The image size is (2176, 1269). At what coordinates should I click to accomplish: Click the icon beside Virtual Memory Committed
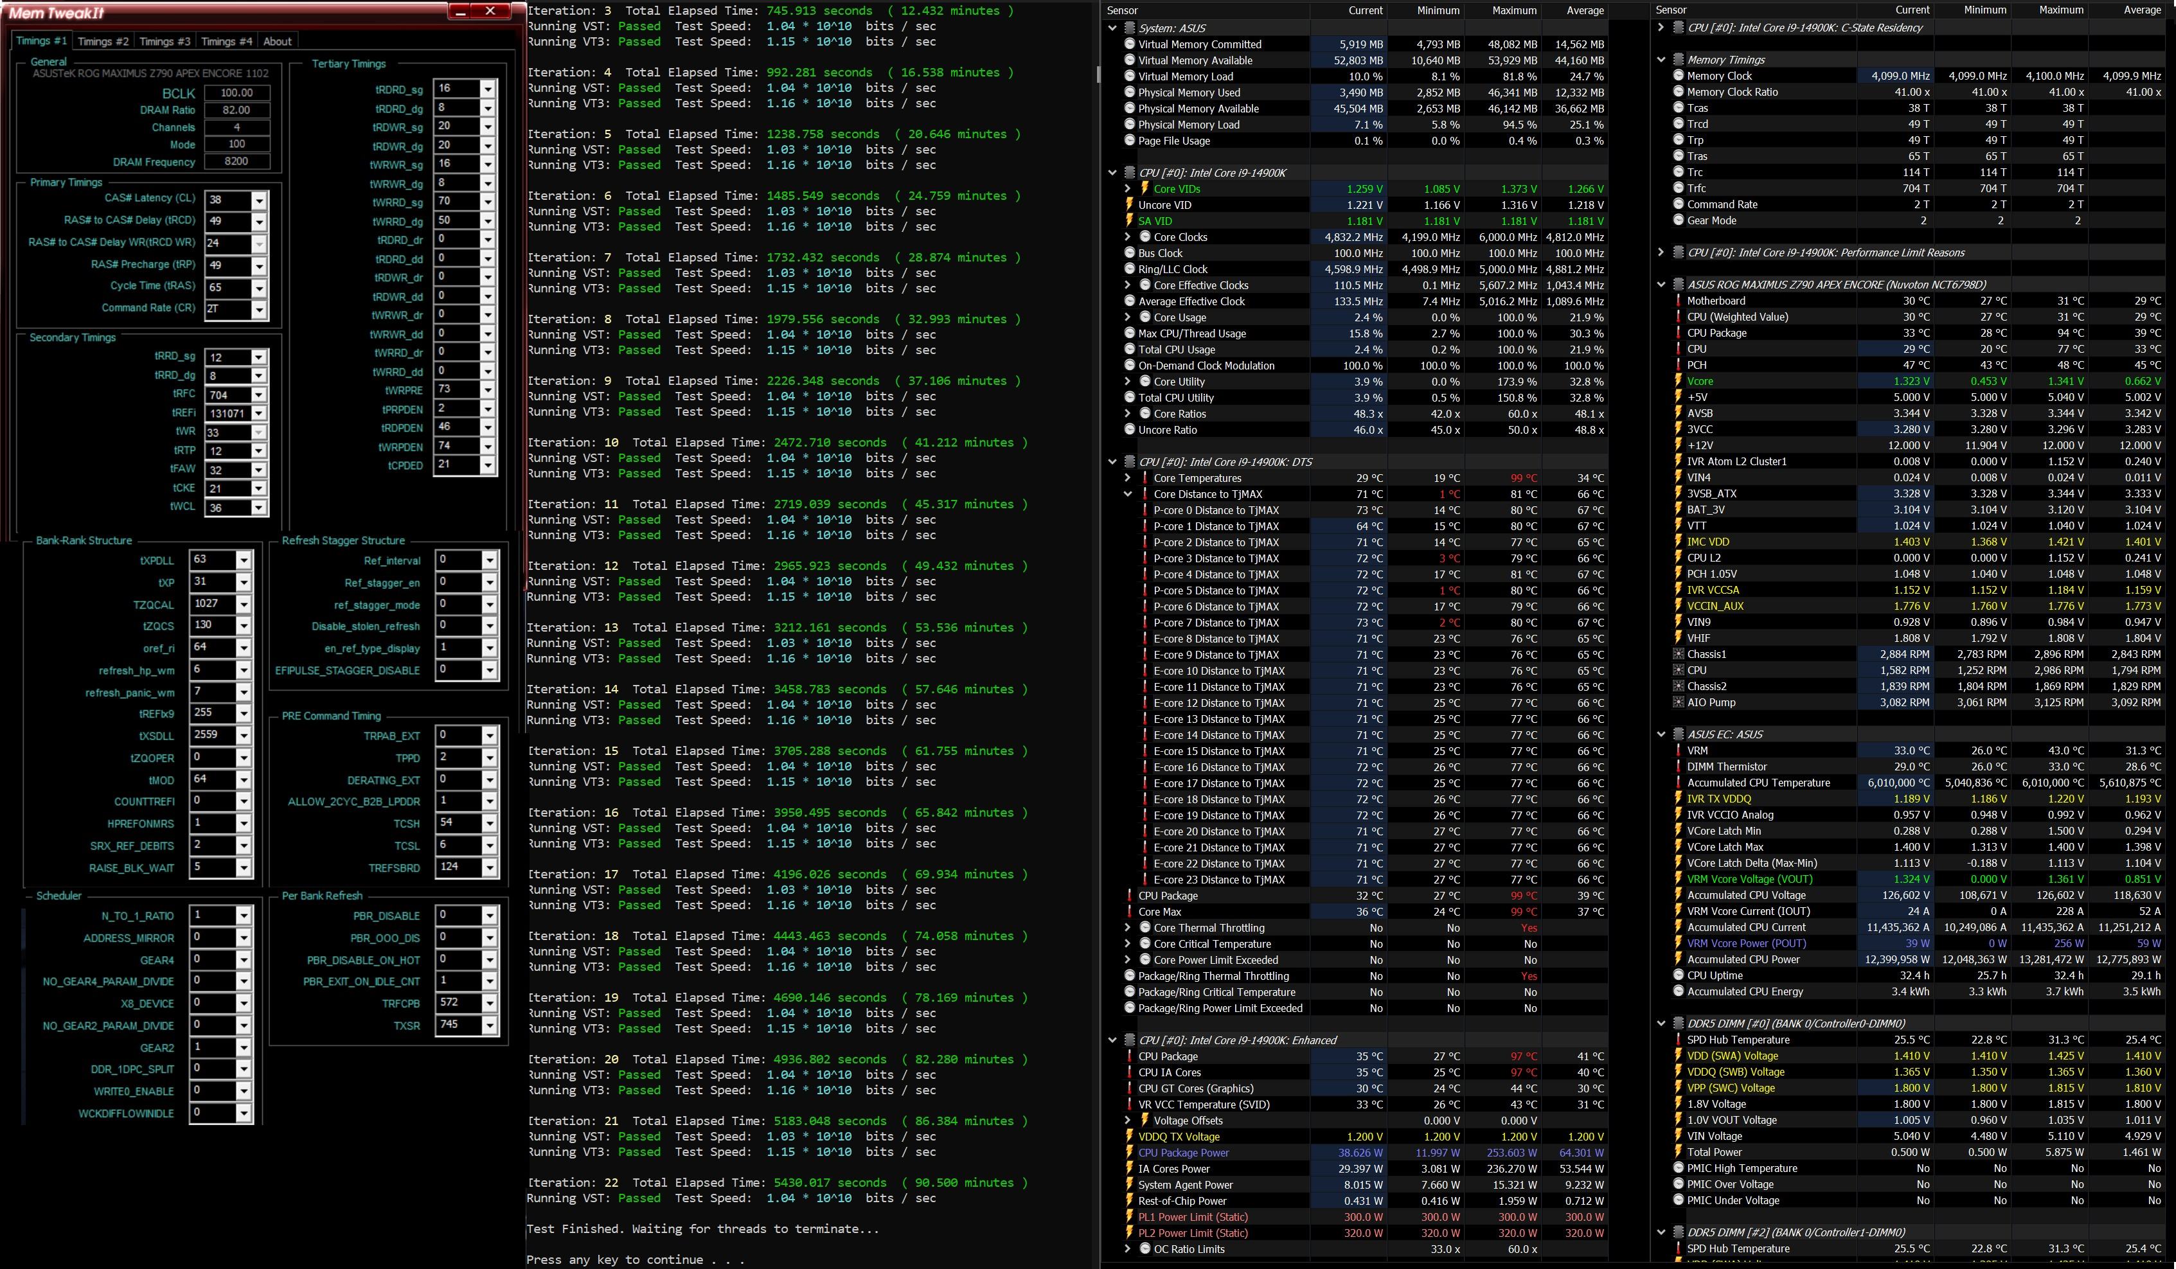[1128, 44]
